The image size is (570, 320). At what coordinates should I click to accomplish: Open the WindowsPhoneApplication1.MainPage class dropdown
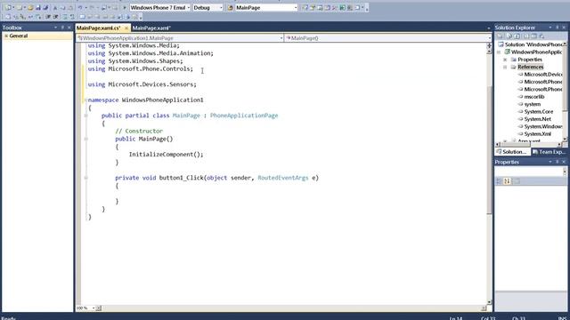pos(281,37)
